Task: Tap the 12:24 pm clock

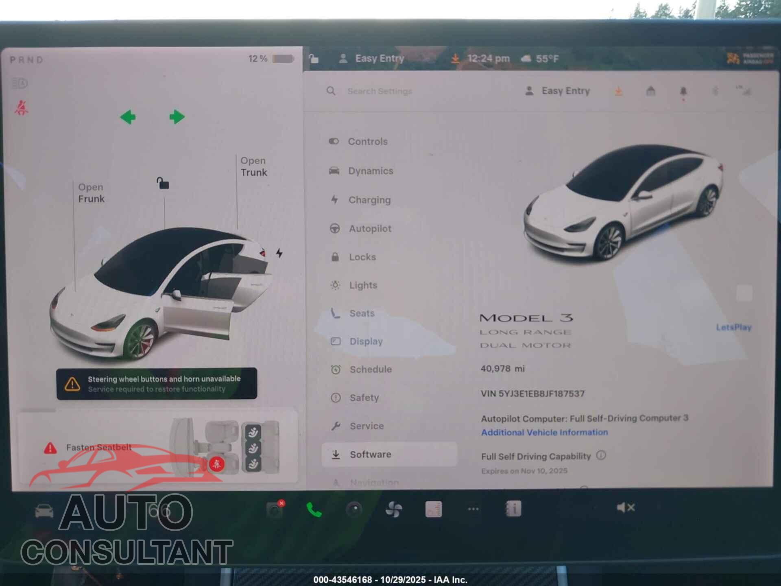Action: coord(488,59)
